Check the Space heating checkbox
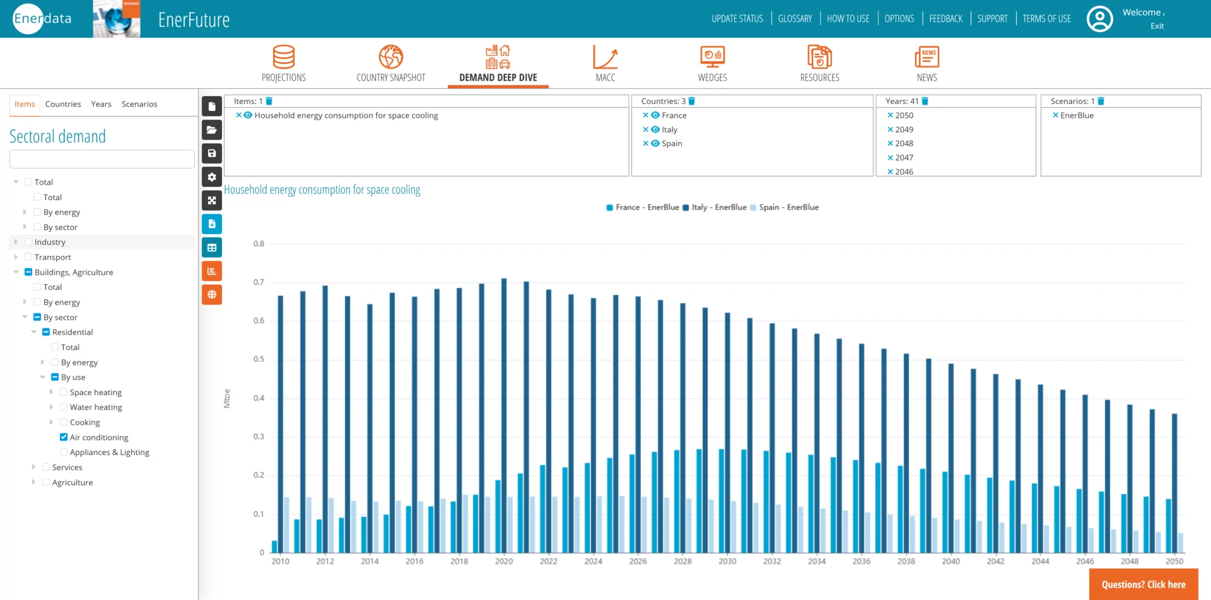The height and width of the screenshot is (600, 1211). [64, 392]
